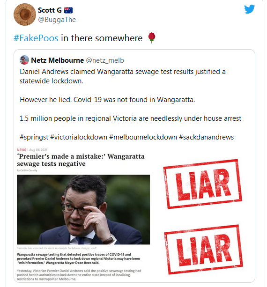267x287 pixels.
Task: Open the #FakePoos hashtag
Action: (x=36, y=38)
